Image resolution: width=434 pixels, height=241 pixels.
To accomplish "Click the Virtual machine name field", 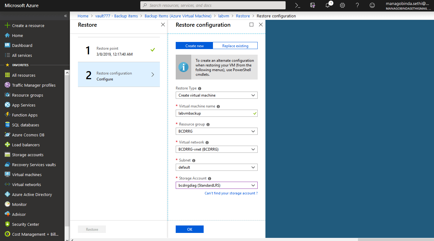I will (217, 113).
